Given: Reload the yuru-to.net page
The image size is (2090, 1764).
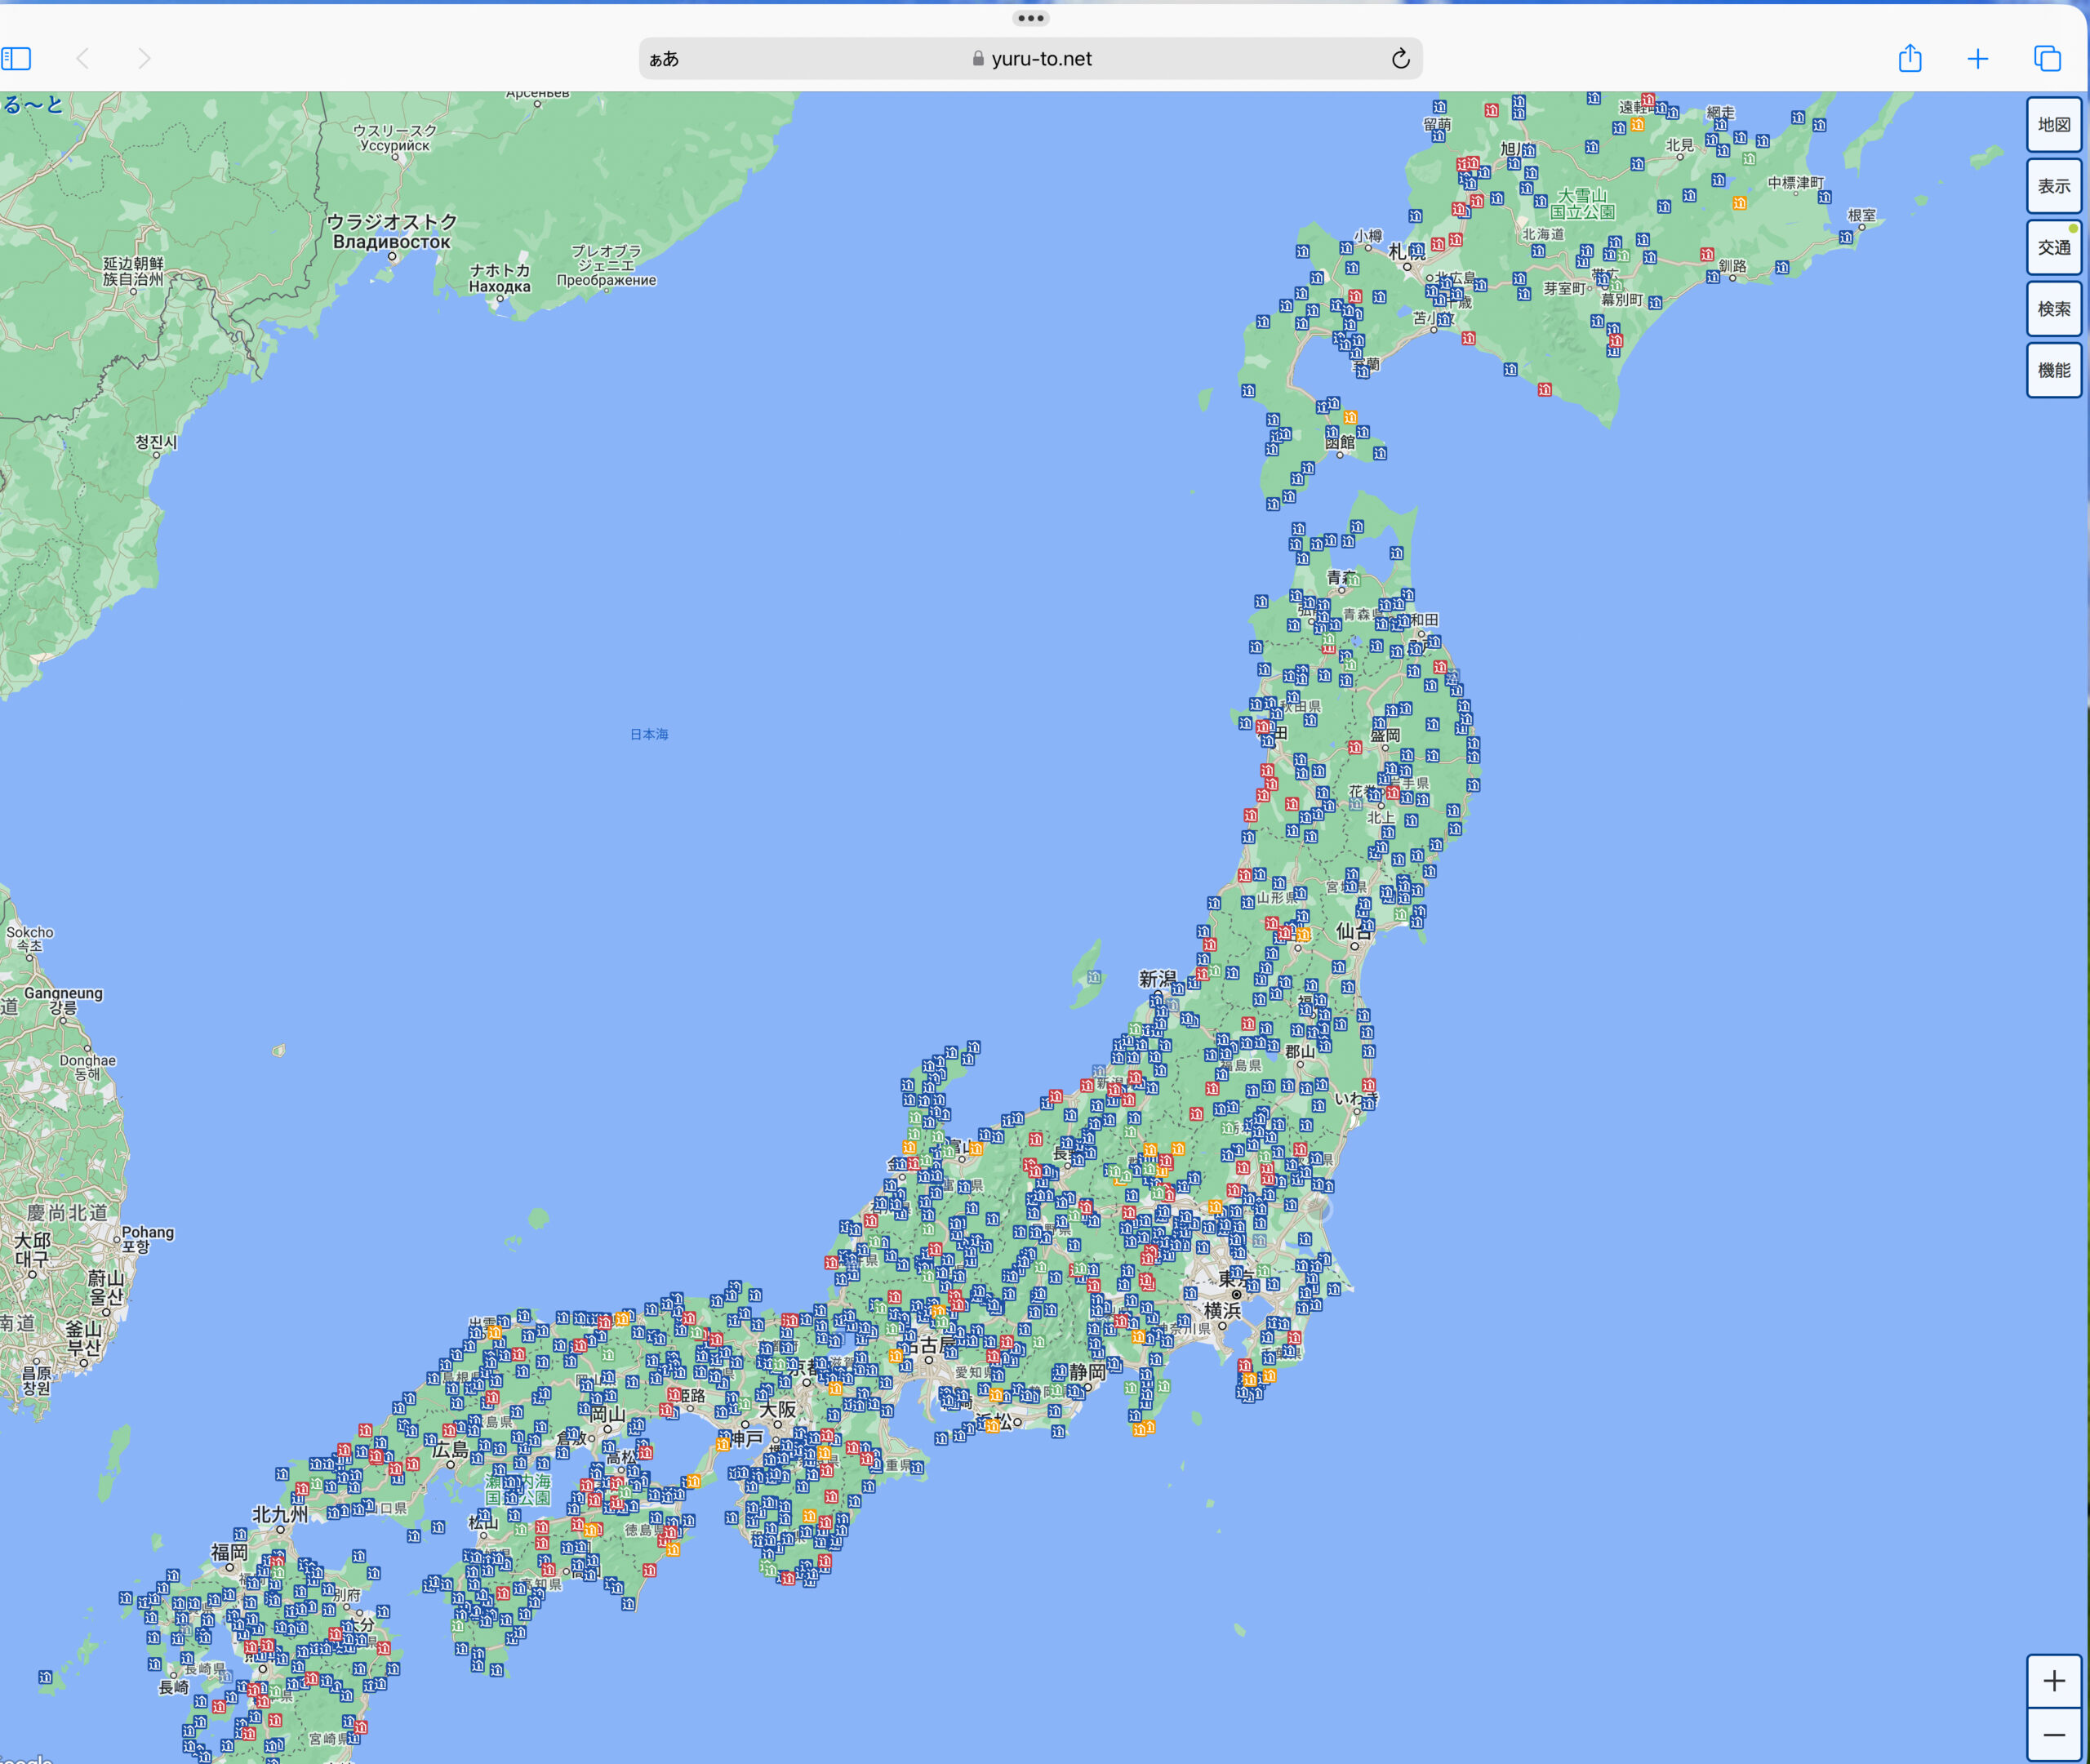Looking at the screenshot, I should point(1400,59).
